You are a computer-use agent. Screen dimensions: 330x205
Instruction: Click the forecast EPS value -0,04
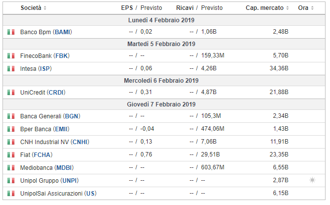coord(147,129)
